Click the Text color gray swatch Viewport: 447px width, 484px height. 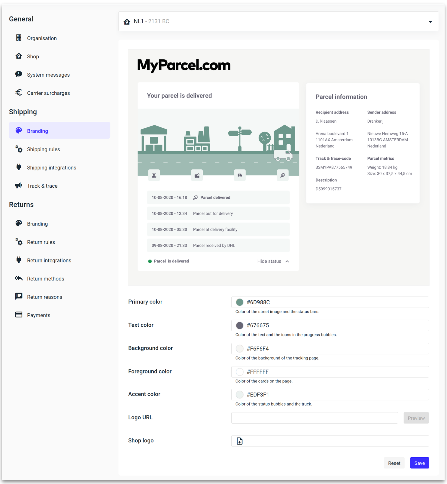[240, 325]
